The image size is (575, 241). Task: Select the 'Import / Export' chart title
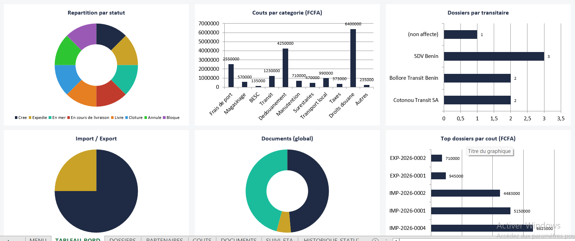click(96, 139)
